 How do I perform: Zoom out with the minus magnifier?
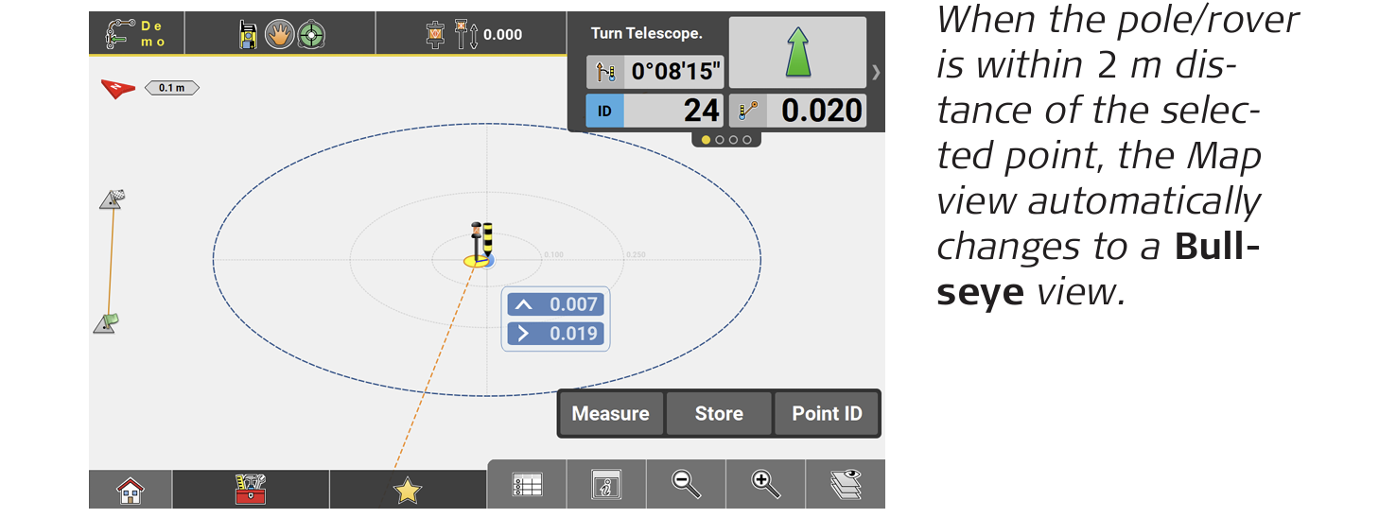coord(686,484)
